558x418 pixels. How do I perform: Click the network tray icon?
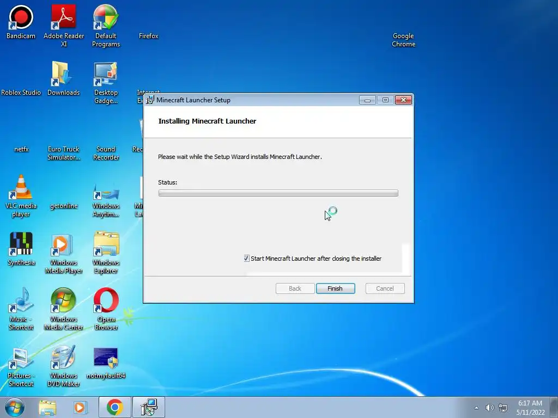point(503,408)
